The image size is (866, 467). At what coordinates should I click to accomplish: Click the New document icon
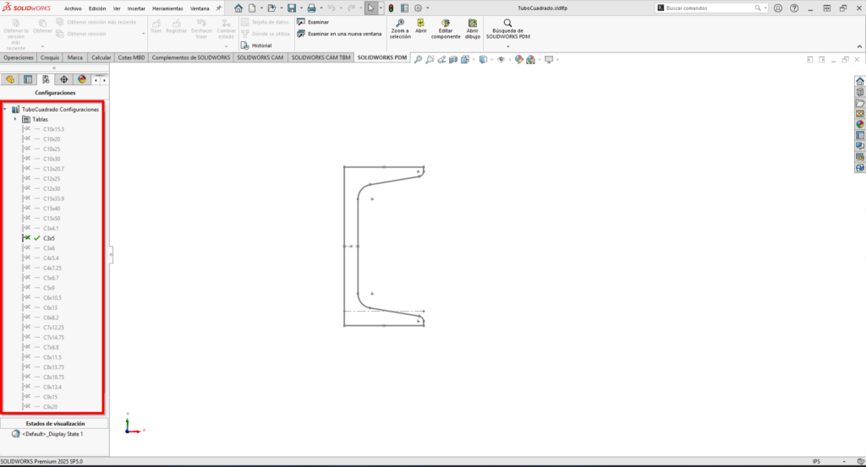pos(252,8)
